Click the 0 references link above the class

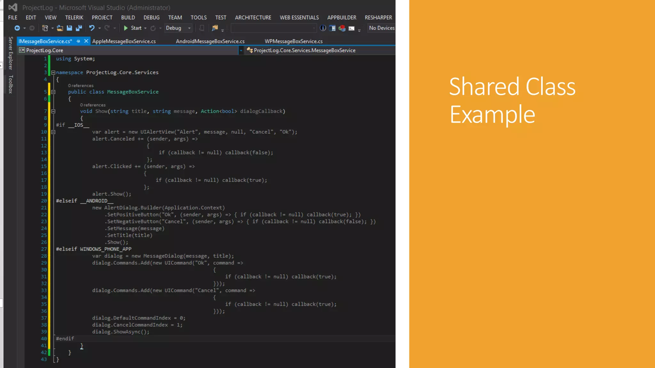[x=81, y=86]
